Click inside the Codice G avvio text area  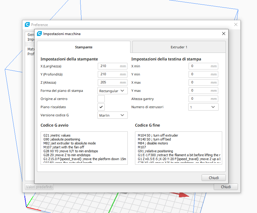click(84, 148)
